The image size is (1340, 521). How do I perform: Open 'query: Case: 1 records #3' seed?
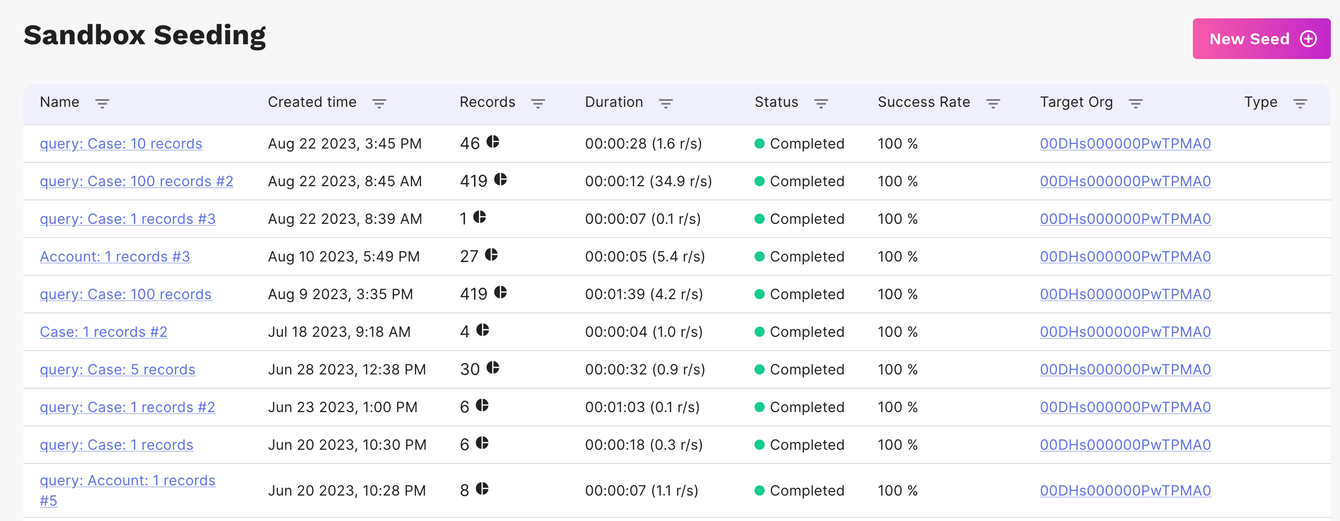(127, 219)
